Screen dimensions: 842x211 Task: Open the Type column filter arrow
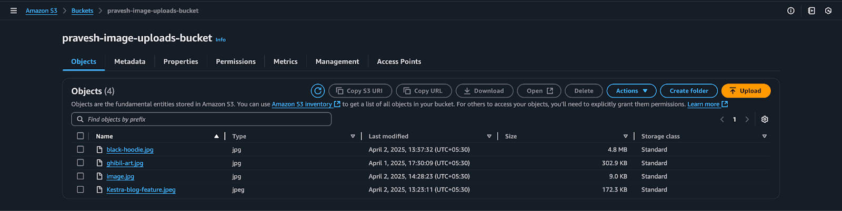pos(353,136)
